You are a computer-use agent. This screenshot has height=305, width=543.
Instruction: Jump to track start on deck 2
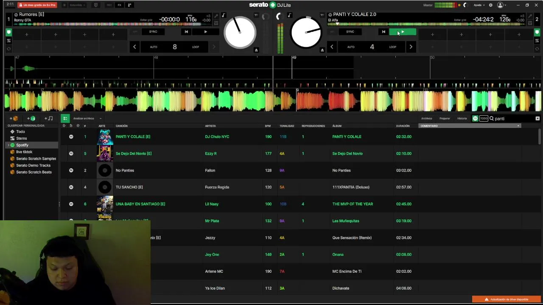pos(383,32)
